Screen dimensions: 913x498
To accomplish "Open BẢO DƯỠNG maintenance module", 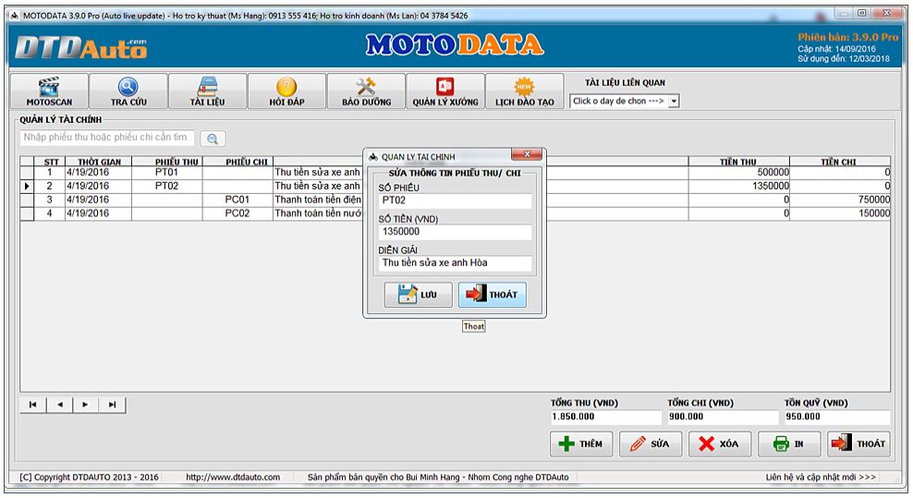I will coord(366,91).
